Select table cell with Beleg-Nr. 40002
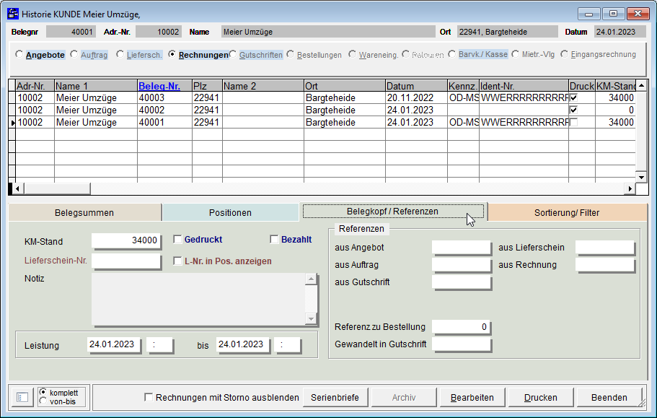 pos(164,110)
